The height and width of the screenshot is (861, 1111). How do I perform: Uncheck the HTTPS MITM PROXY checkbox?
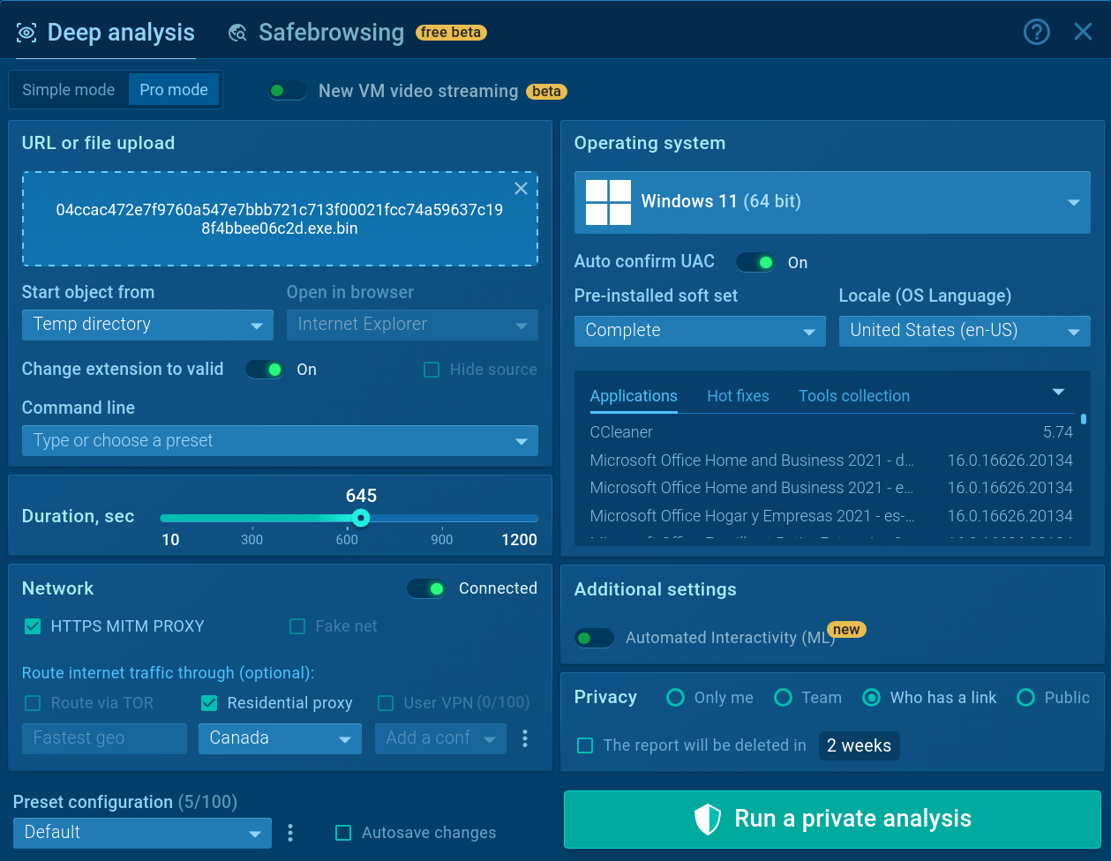pos(33,626)
